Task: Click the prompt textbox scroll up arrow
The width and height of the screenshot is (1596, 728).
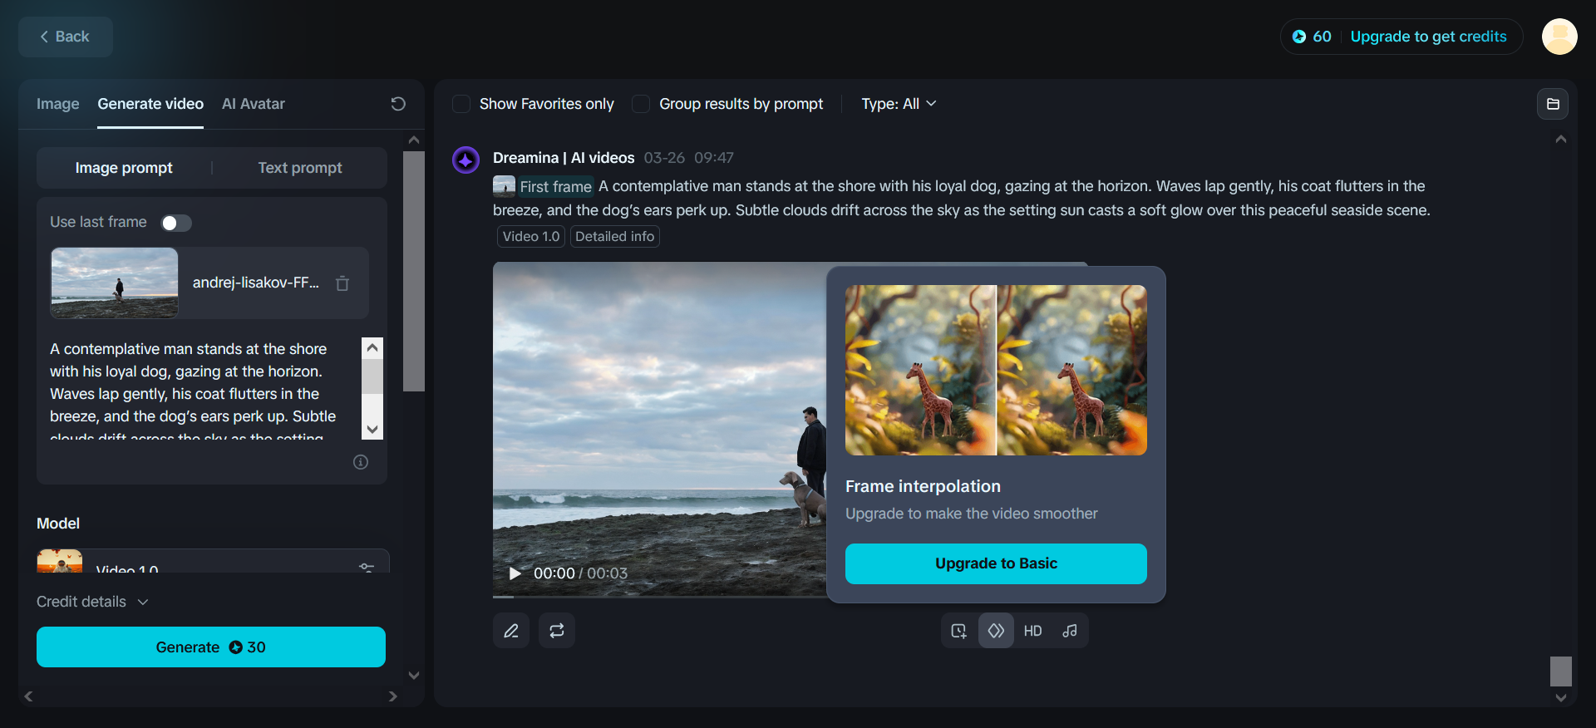Action: 372,348
